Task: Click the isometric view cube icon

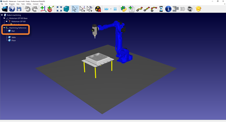Action: pyautogui.click(x=66, y=9)
